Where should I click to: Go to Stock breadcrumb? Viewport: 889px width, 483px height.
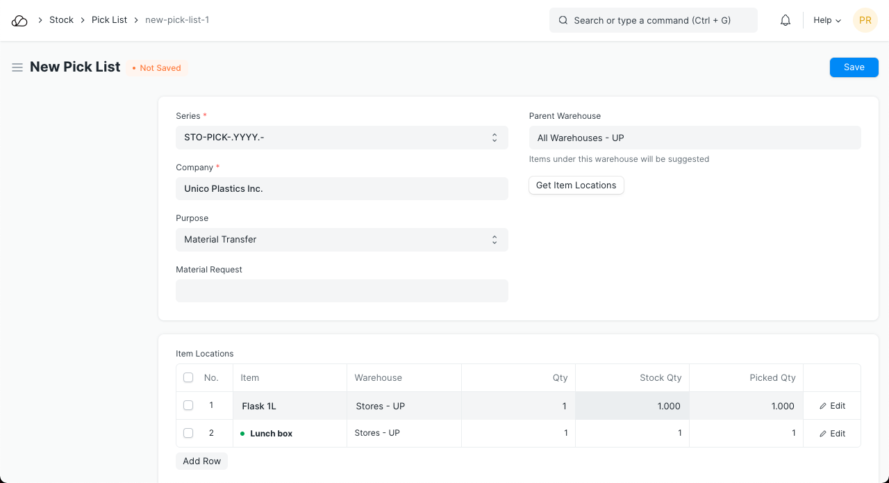[x=61, y=20]
